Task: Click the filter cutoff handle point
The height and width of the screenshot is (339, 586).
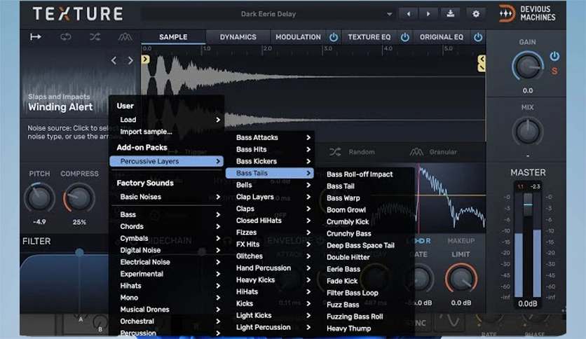Action: pos(79,253)
